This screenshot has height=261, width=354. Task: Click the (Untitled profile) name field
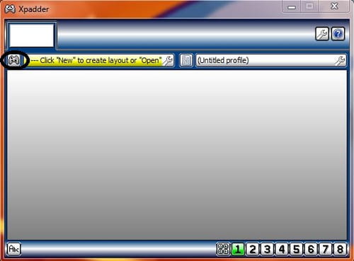click(265, 61)
